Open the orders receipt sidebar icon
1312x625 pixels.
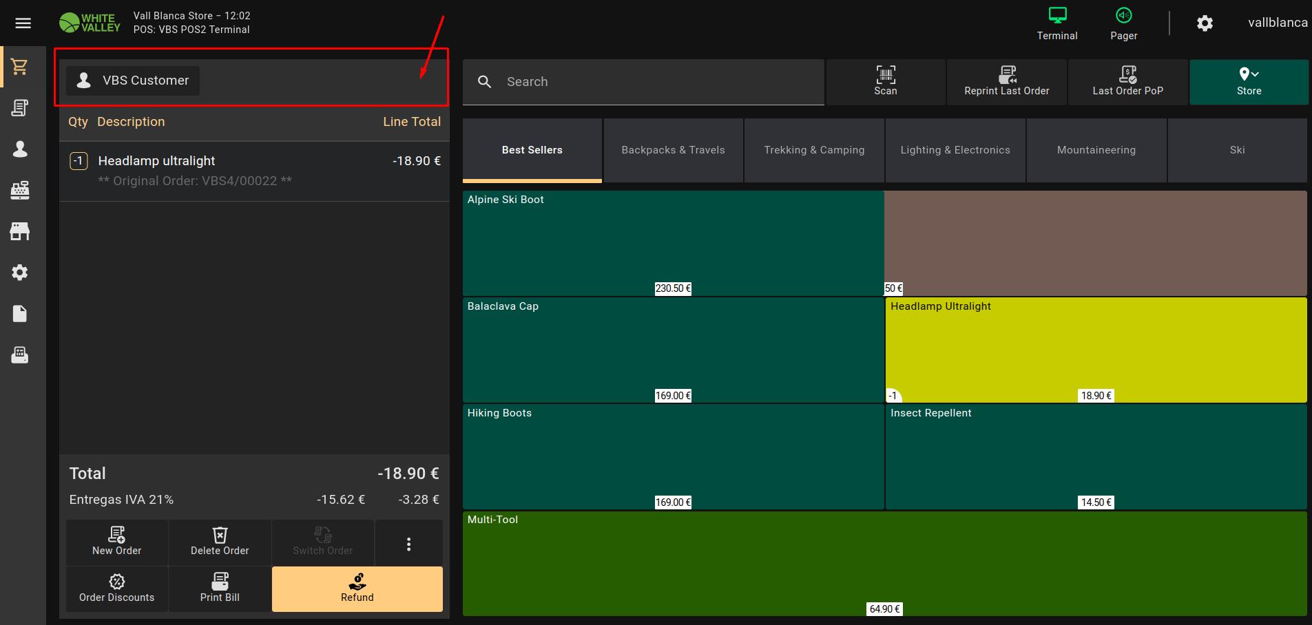pos(20,108)
